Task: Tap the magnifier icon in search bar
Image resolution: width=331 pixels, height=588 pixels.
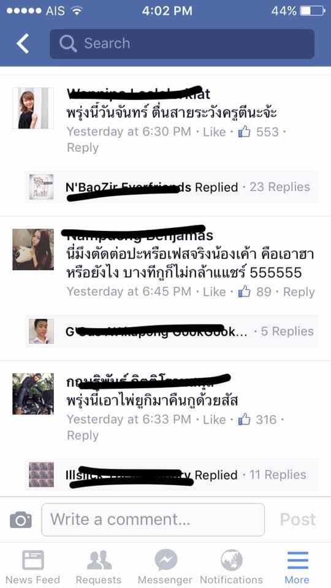Action: [68, 43]
